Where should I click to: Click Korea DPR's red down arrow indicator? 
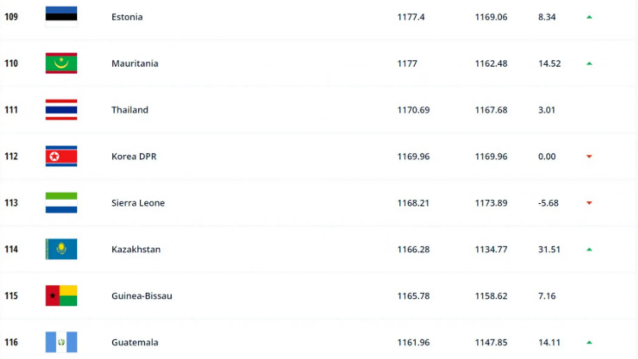point(589,157)
